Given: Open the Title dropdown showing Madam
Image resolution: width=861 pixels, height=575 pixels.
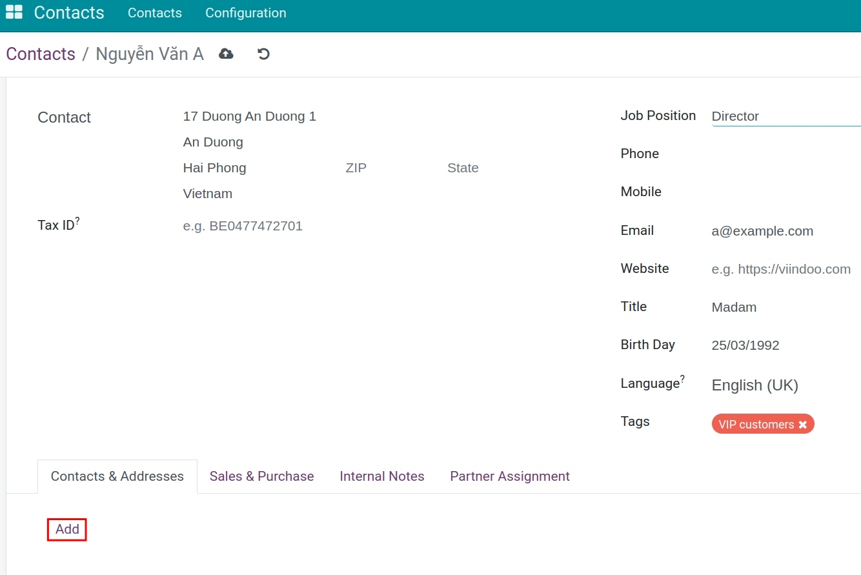Looking at the screenshot, I should click(734, 307).
